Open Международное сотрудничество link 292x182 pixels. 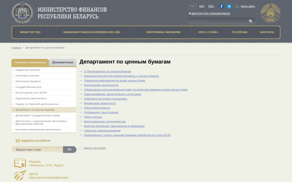tap(105, 122)
